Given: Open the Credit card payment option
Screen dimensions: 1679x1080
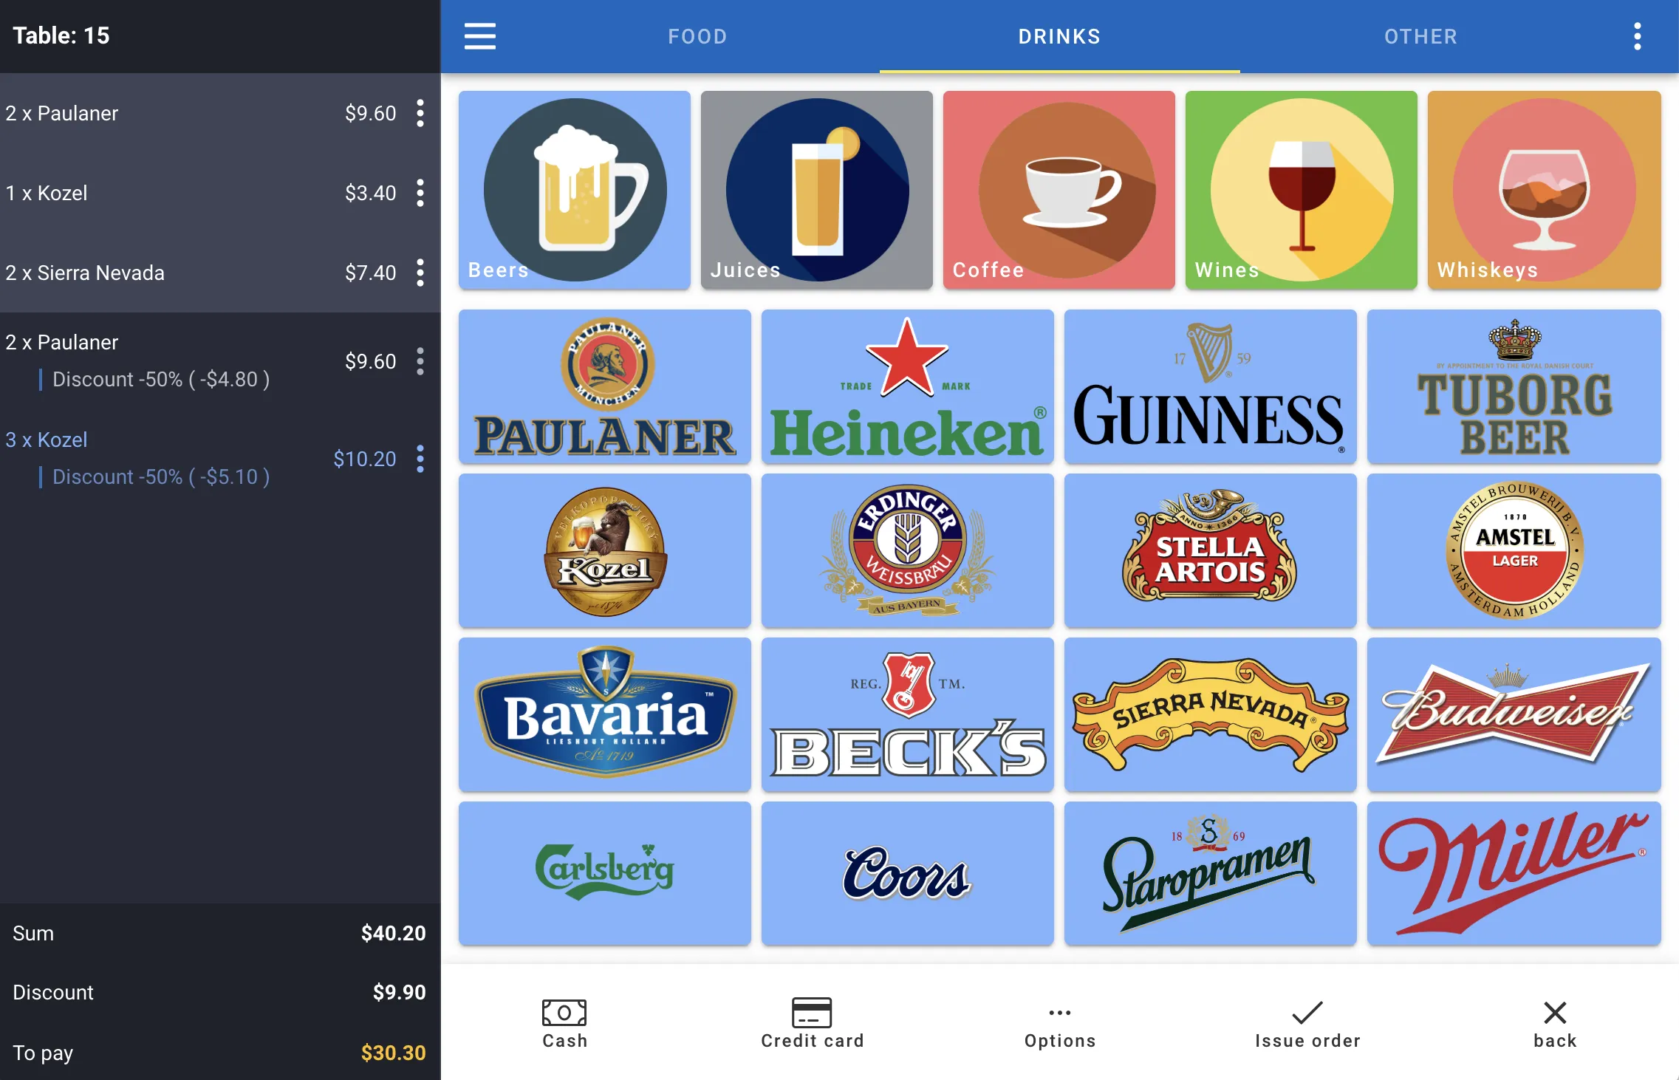Looking at the screenshot, I should 811,1021.
